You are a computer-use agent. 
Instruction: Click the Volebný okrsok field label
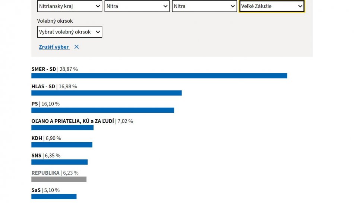pyautogui.click(x=55, y=21)
